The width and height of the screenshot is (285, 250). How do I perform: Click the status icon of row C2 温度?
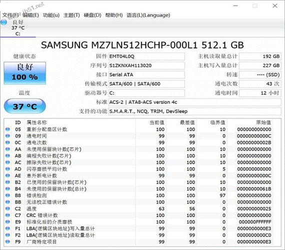pyautogui.click(x=7, y=208)
